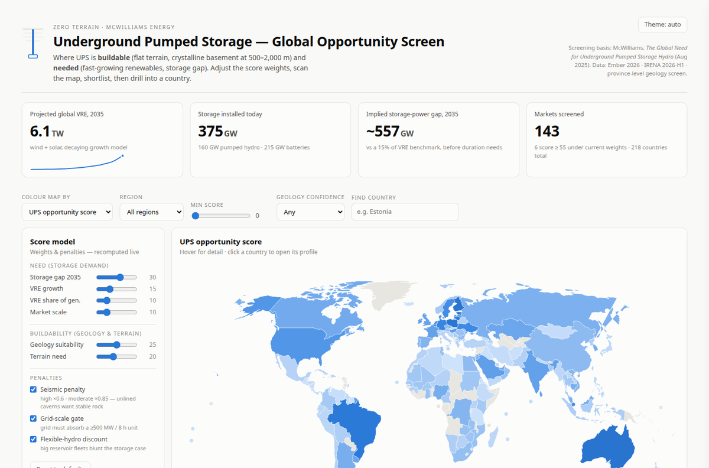Viewport: 709px width, 468px height.
Task: Click the Min score slider
Action: [x=222, y=216]
